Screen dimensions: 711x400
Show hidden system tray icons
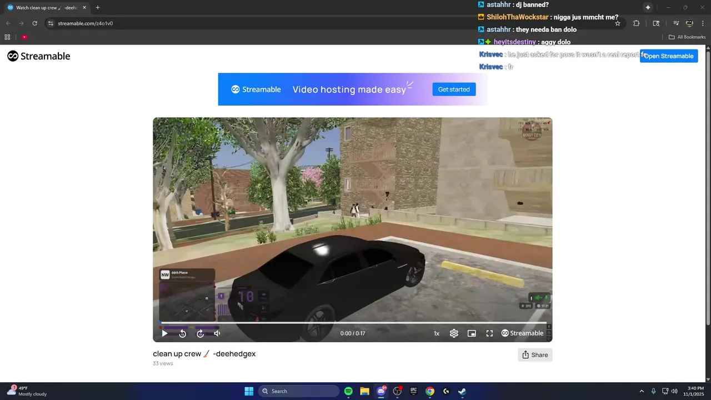tap(642, 391)
